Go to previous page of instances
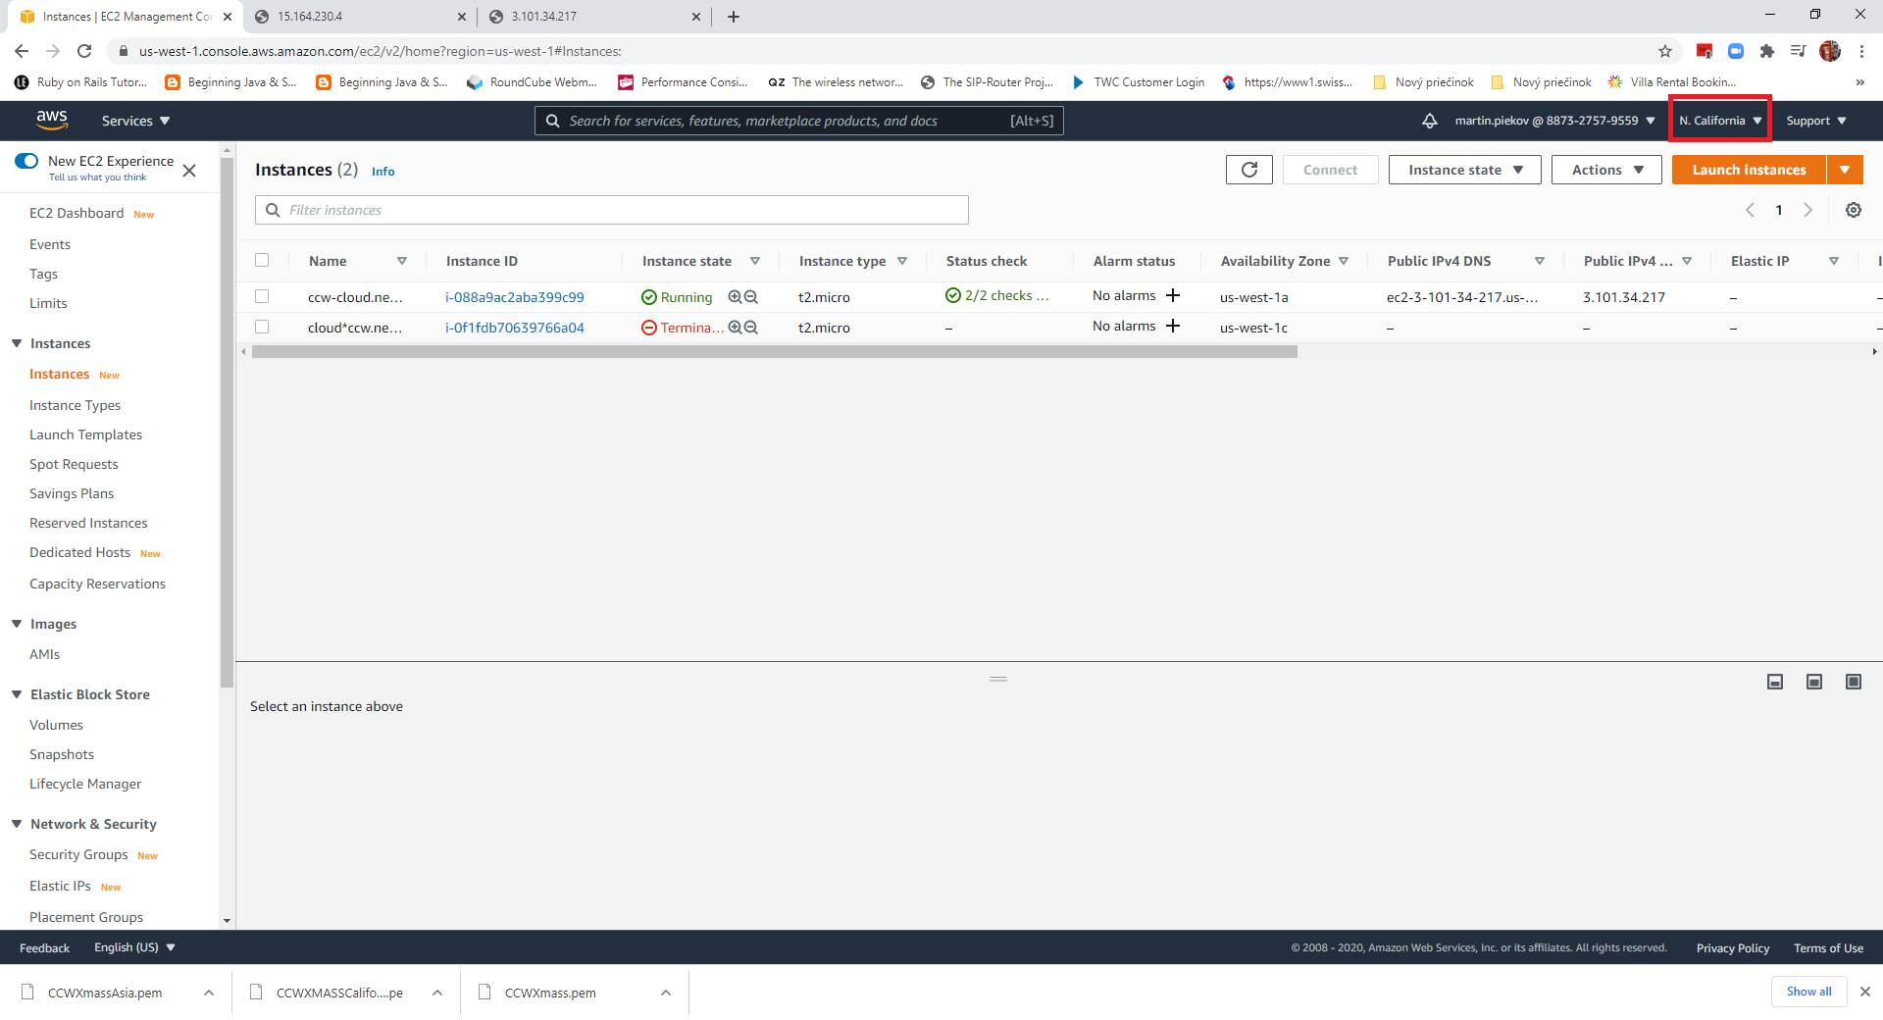Screen dimensions: 1883x1020 (1750, 210)
